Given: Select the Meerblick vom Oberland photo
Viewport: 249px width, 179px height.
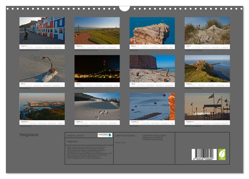Looking at the screenshot, I should [207, 69].
